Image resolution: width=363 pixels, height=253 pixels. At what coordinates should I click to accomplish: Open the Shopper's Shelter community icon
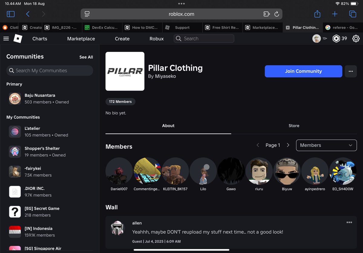pyautogui.click(x=15, y=152)
